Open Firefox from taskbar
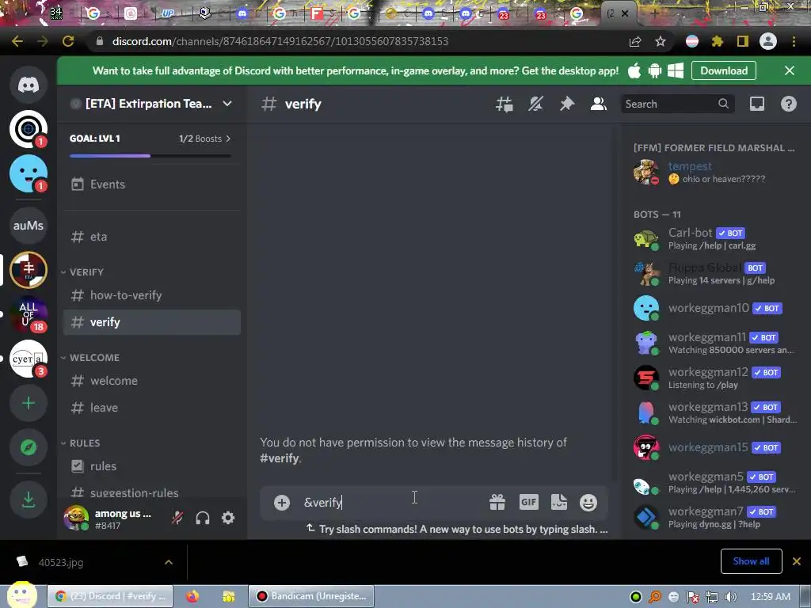Screen dimensions: 811x608 (192, 596)
